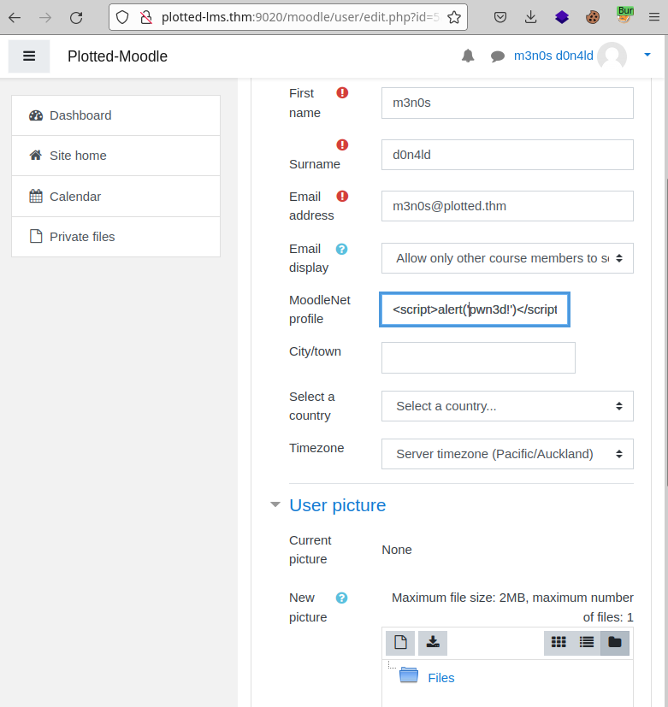Screen dimensions: 668x707
Task: Bookmark this page with the star icon
Action: (454, 18)
